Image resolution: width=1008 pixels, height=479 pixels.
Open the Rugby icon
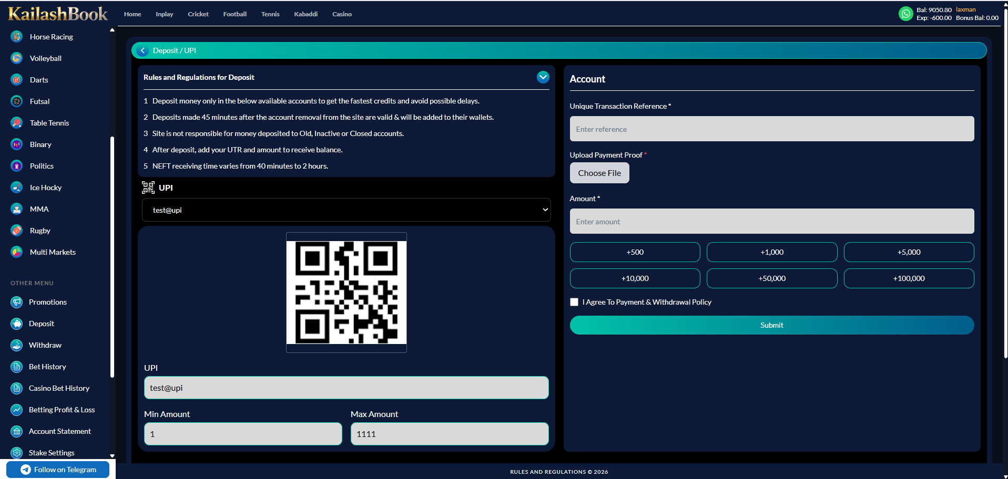(17, 231)
